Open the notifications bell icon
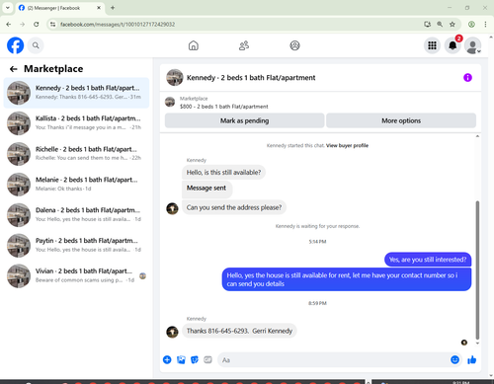494x384 pixels. [453, 45]
